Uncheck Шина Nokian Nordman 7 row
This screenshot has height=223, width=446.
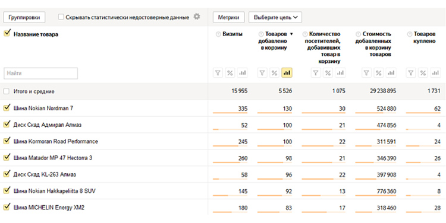pos(7,108)
